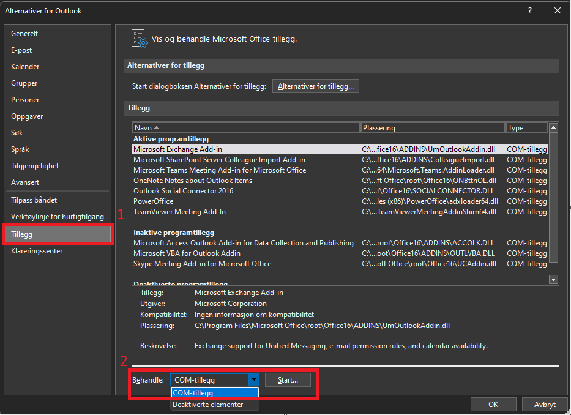Open the Språk options page
Image resolution: width=571 pixels, height=415 pixels.
[58, 149]
